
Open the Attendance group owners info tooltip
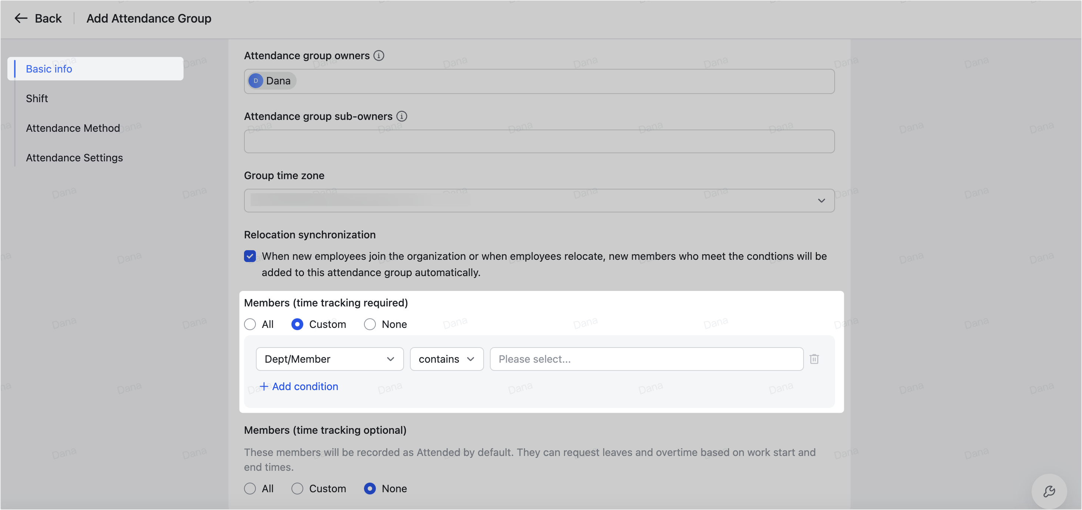coord(378,55)
